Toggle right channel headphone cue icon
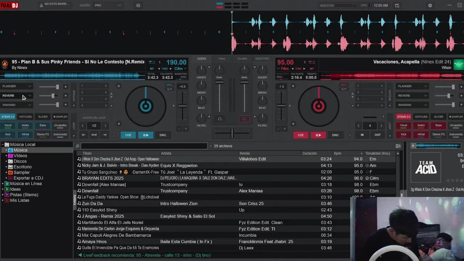Screen dimensions: 464x261 (x=244, y=119)
